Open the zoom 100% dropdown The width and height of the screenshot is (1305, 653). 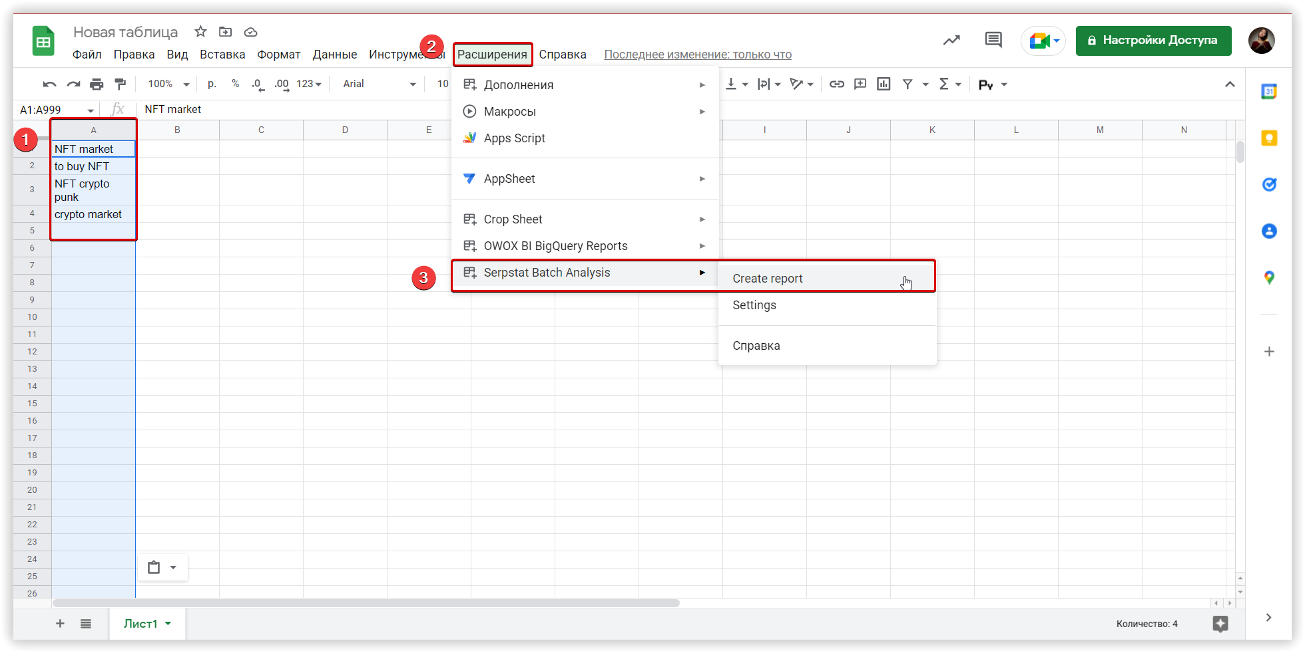coord(168,84)
